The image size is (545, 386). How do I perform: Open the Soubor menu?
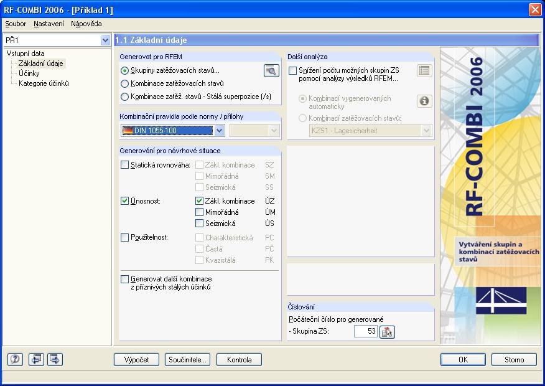(16, 24)
